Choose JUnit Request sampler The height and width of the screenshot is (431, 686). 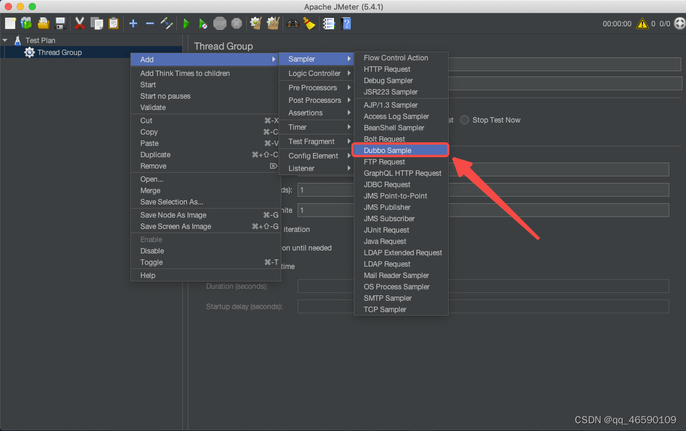[401, 230]
